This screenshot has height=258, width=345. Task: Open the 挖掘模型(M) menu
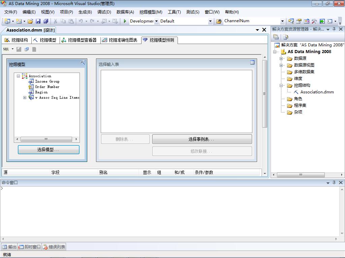tap(151, 12)
